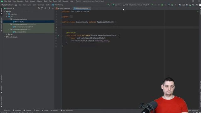
Task: Click the MainActivity breadcrumb item
Action: (58, 5)
